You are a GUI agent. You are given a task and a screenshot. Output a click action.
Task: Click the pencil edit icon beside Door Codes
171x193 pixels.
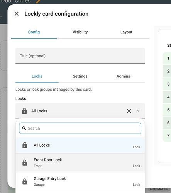(38, 2)
